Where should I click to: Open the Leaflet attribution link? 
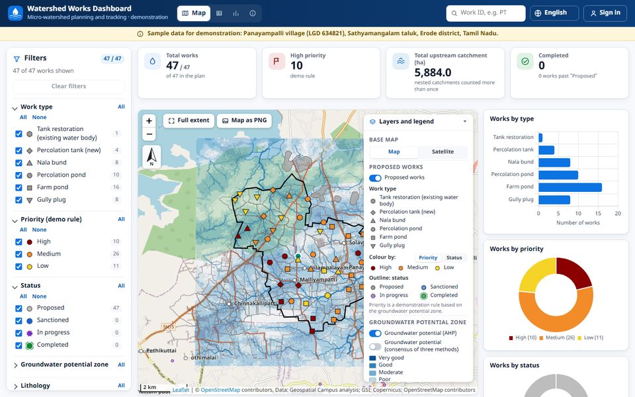(x=181, y=390)
